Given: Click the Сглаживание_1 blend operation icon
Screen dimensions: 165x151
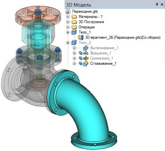Looking at the screenshot, I should pyautogui.click(x=86, y=63).
